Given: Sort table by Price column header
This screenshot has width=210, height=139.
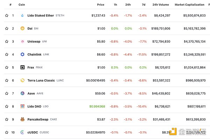Looking at the screenshot, I should click(x=100, y=5).
